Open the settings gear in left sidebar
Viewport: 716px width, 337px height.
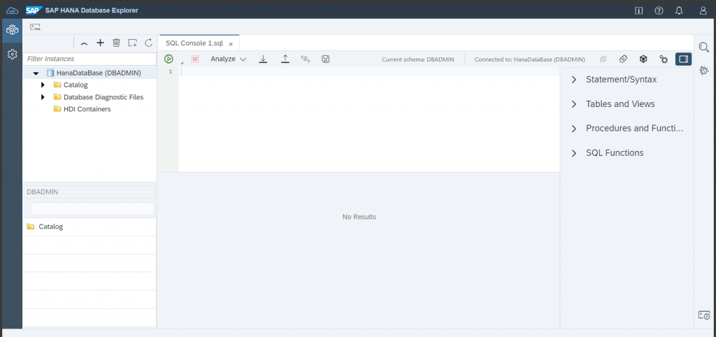point(12,55)
